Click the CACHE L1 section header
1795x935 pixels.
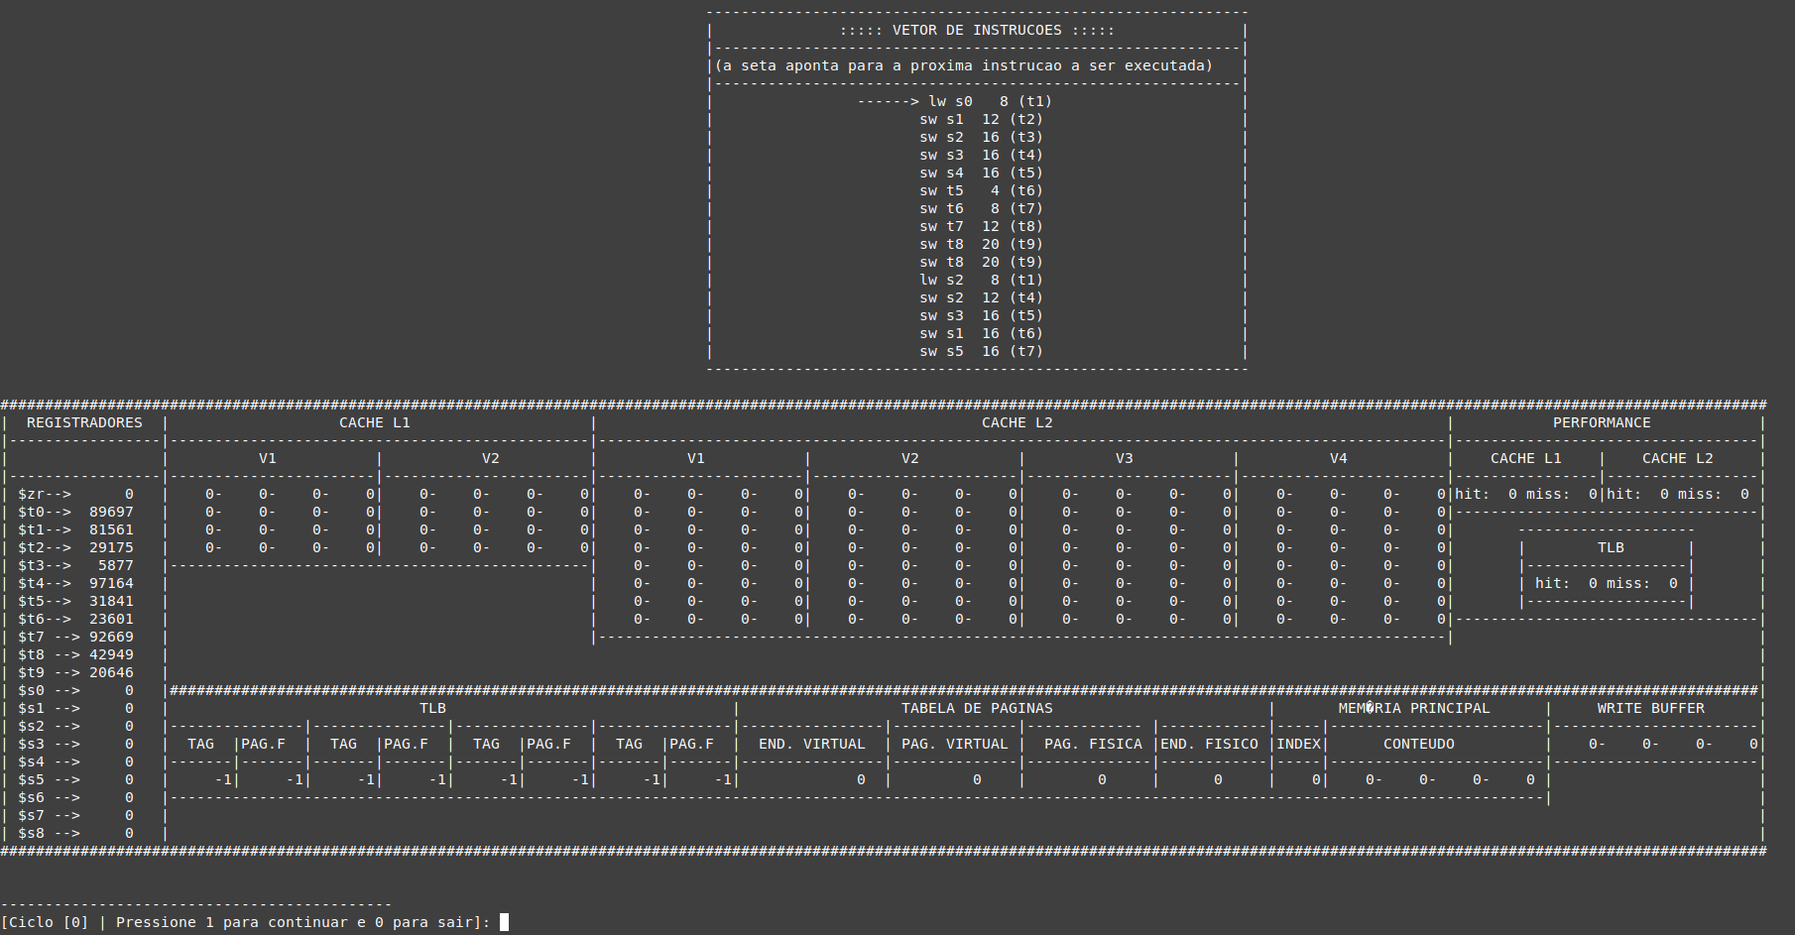[374, 421]
